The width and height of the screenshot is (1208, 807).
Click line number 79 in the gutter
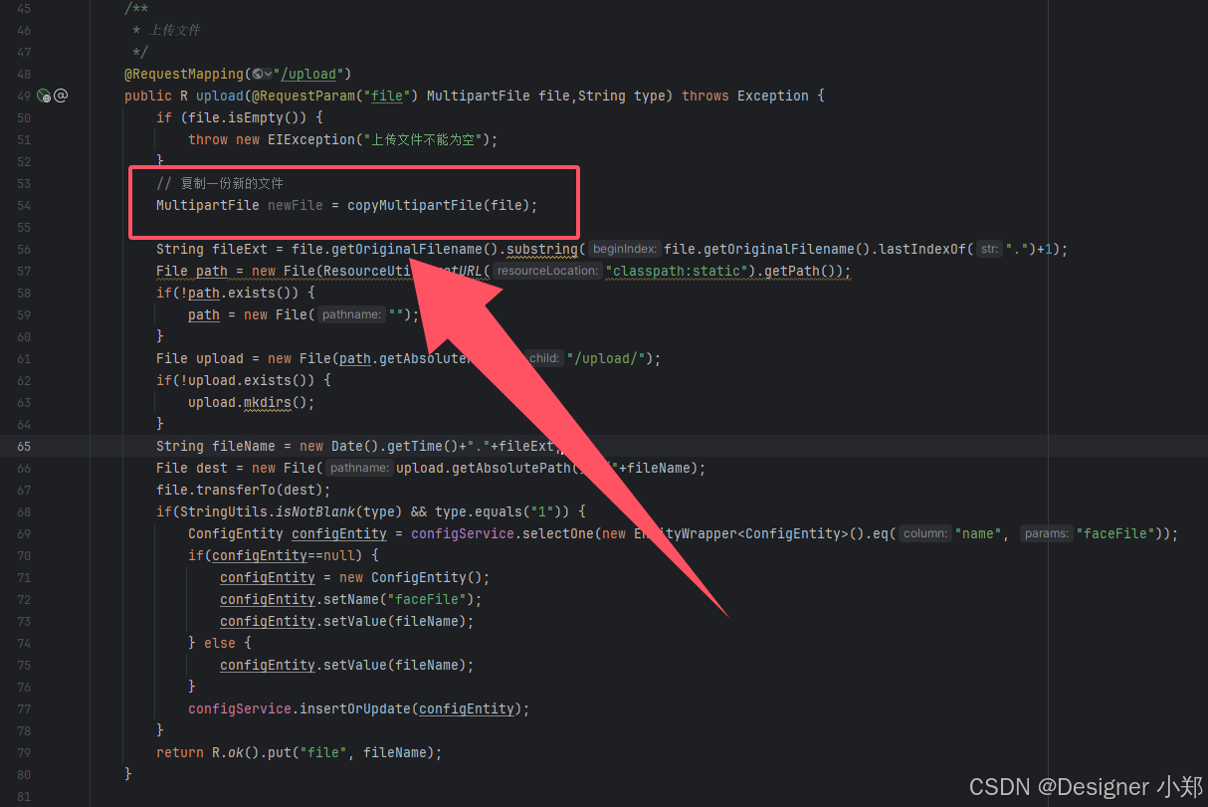24,752
